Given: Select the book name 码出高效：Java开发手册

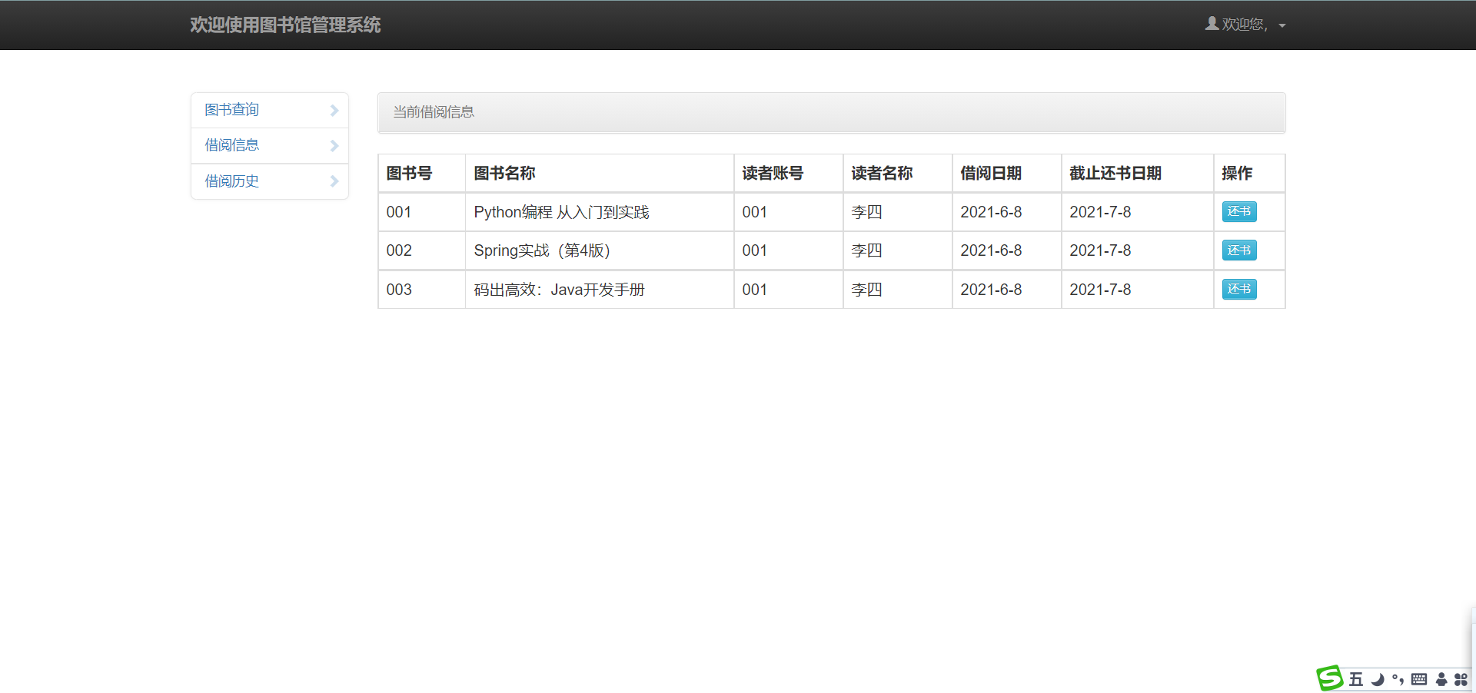Looking at the screenshot, I should point(559,290).
